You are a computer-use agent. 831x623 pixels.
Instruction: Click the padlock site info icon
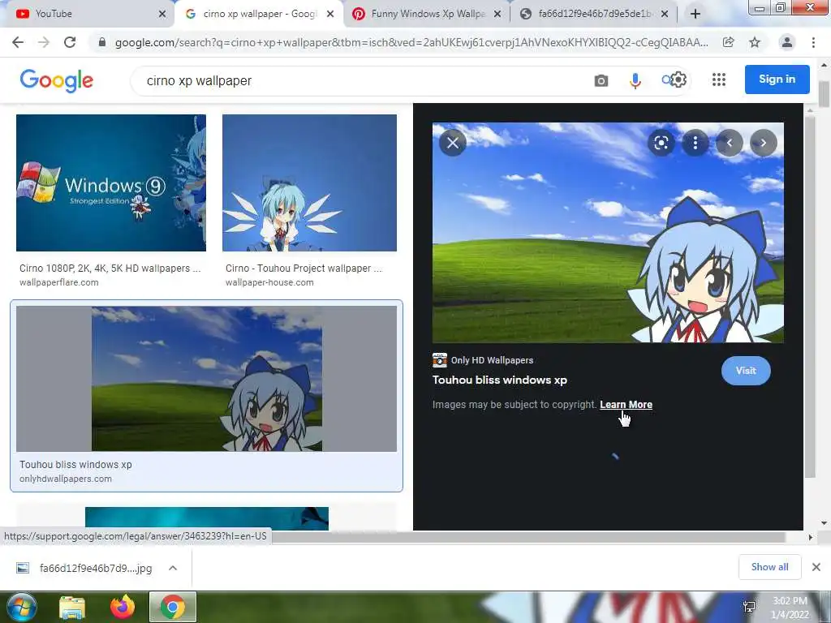[102, 42]
